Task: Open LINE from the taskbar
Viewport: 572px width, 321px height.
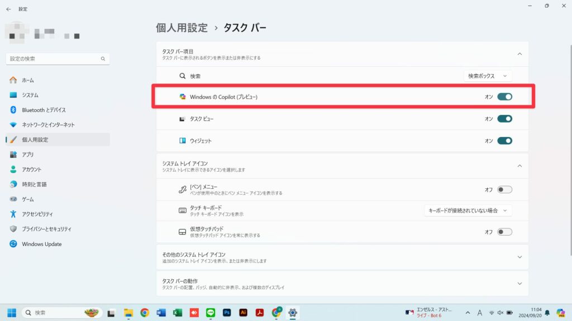Action: coord(211,313)
